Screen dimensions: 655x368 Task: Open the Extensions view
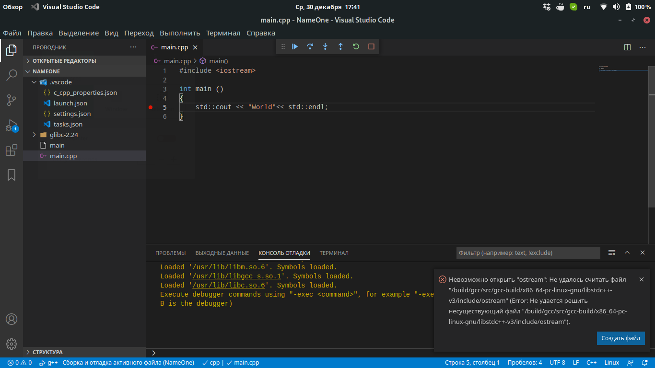pyautogui.click(x=12, y=150)
